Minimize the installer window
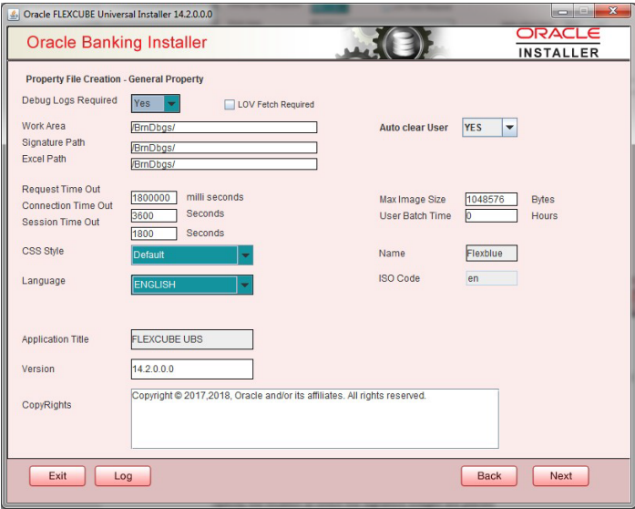Screen dimensions: 635x509 pos(562,11)
